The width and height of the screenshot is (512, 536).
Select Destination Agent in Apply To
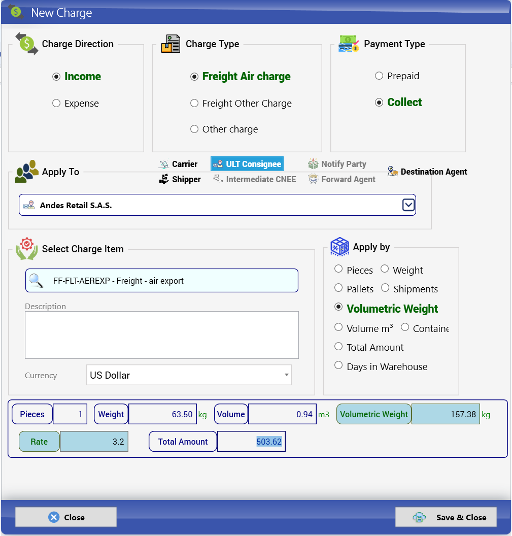pos(427,172)
